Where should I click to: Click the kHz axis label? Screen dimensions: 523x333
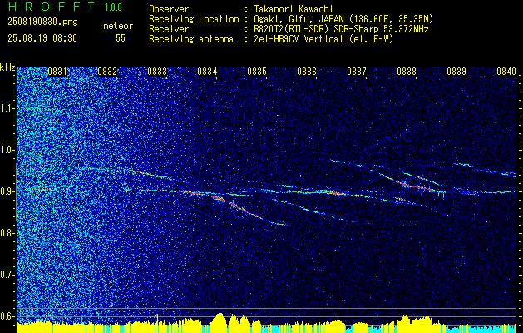(x=7, y=67)
